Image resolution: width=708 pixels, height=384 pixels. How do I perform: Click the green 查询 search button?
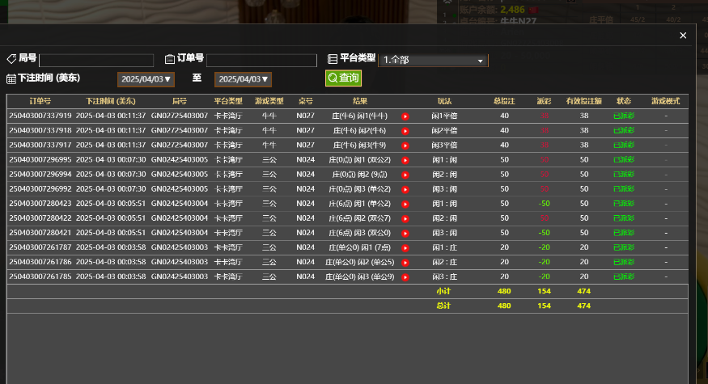[x=343, y=78]
